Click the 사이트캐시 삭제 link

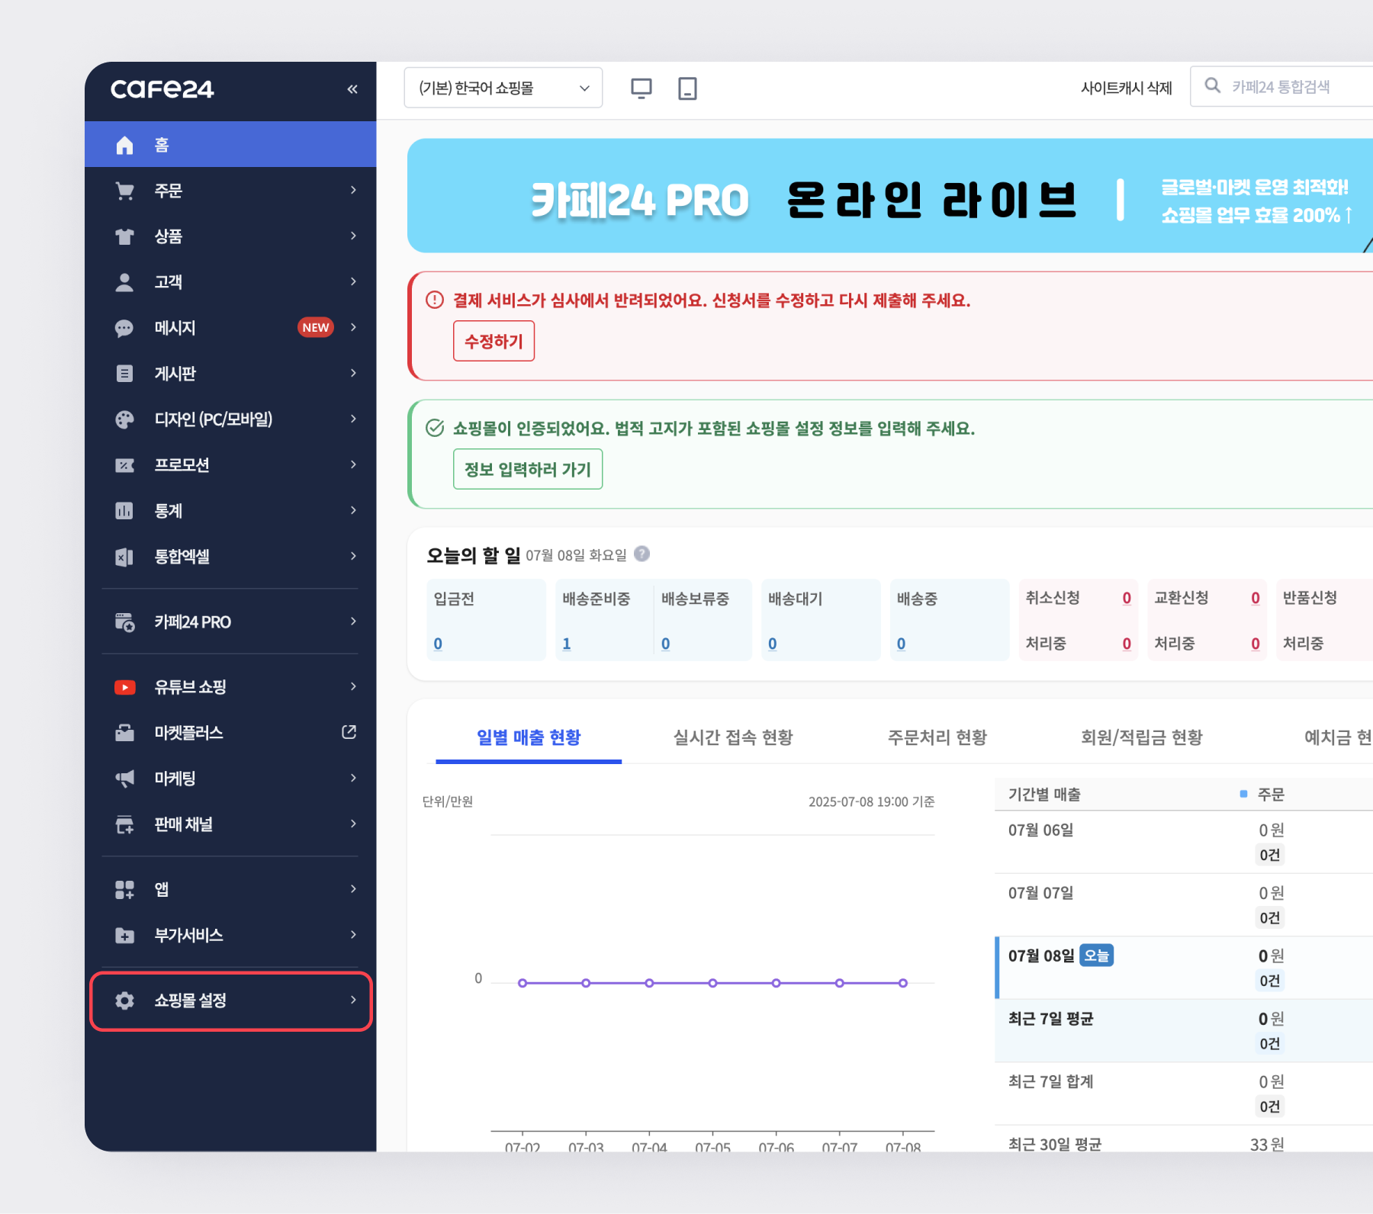click(x=1126, y=88)
